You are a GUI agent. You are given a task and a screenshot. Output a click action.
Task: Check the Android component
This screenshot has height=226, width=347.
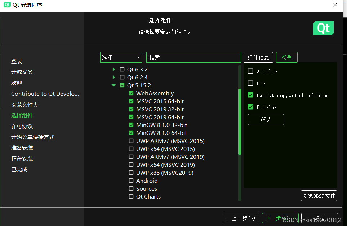click(x=131, y=181)
